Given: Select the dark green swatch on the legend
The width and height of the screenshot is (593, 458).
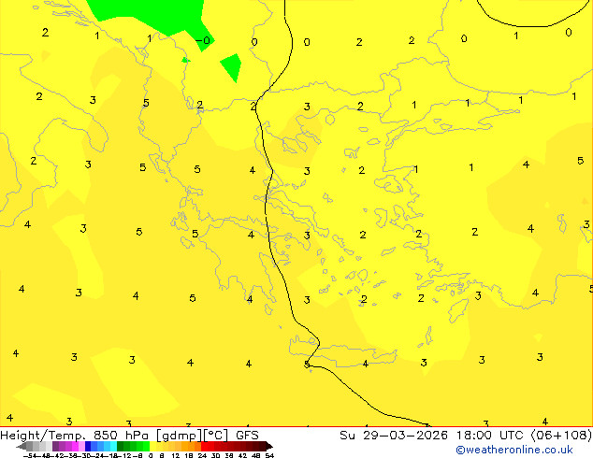Looking at the screenshot, I should 121,446.
